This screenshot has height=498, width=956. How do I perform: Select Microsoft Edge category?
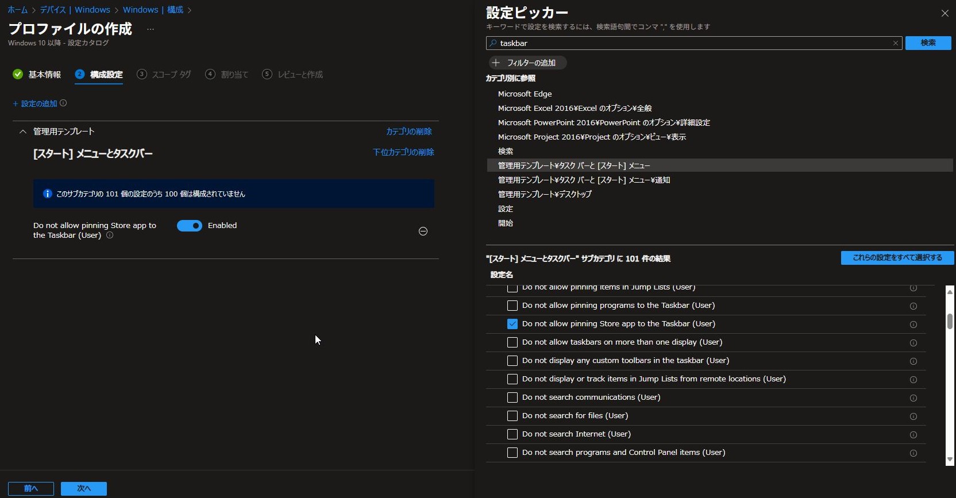[x=525, y=94]
